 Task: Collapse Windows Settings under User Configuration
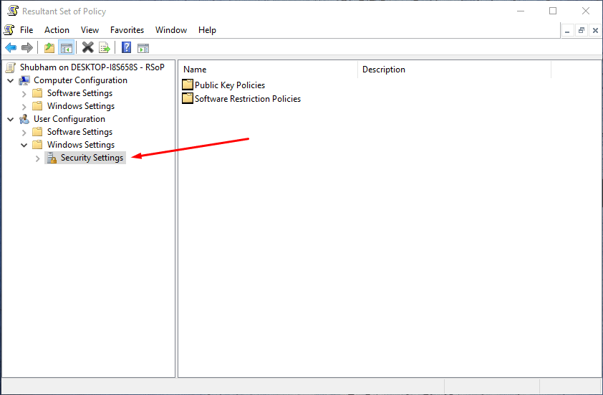tap(24, 145)
